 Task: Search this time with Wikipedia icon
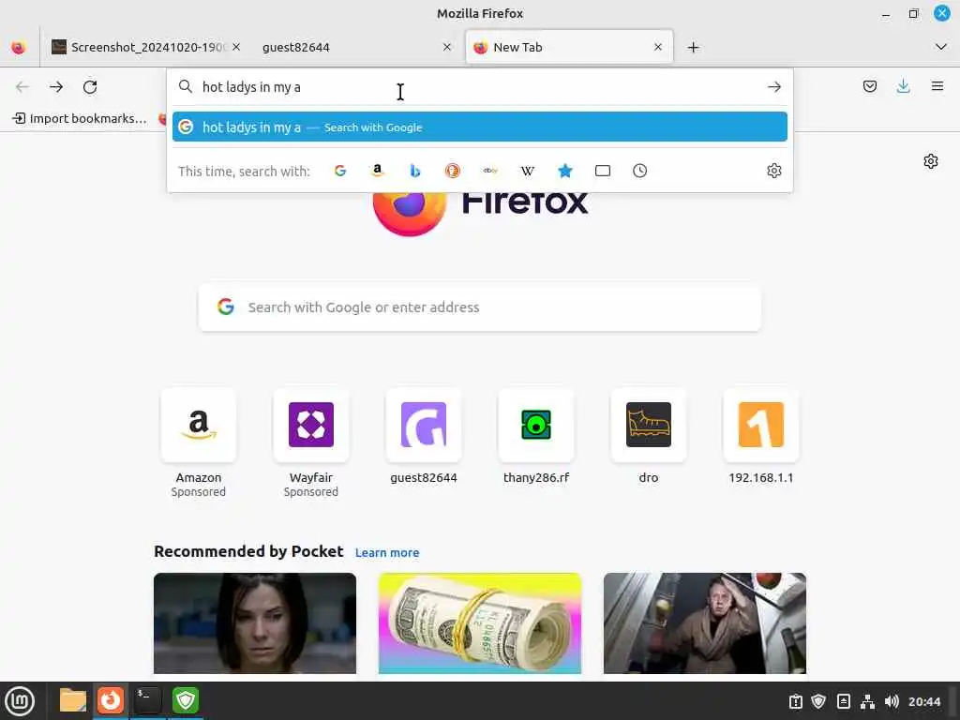[x=527, y=171]
